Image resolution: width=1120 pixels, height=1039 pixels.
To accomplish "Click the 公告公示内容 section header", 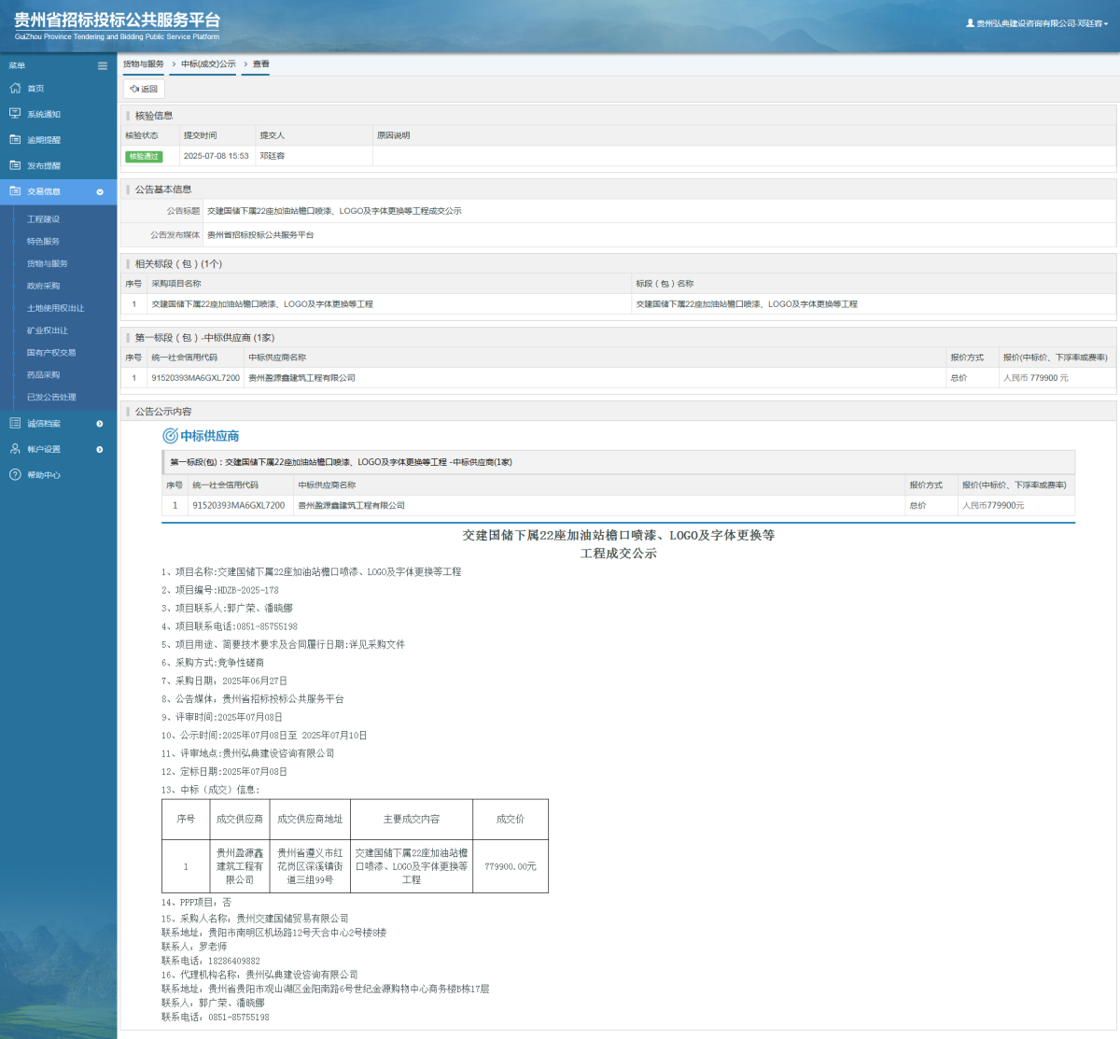I will 163,412.
